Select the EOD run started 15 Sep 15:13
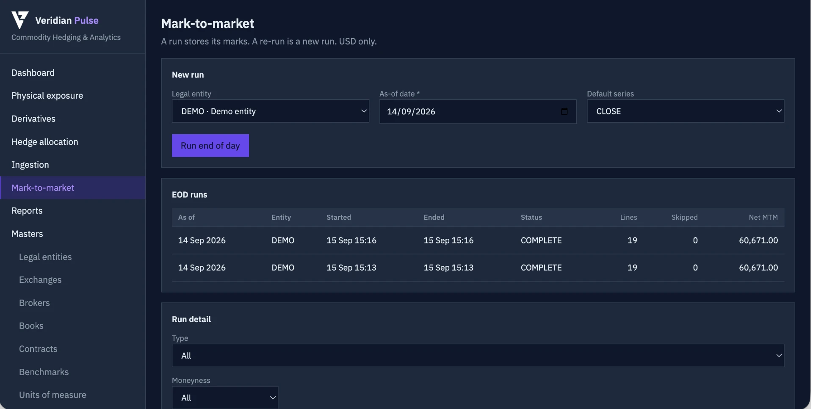The height and width of the screenshot is (409, 813). (478, 268)
